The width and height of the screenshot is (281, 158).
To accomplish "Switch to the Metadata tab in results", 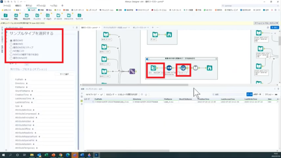I will (257, 94).
